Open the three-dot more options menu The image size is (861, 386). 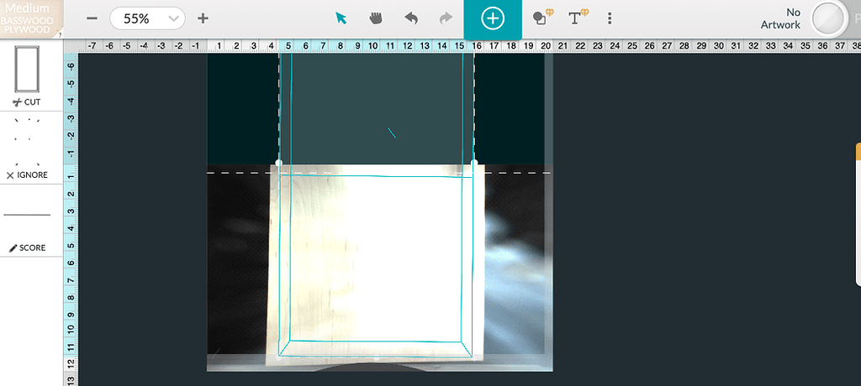coord(610,18)
